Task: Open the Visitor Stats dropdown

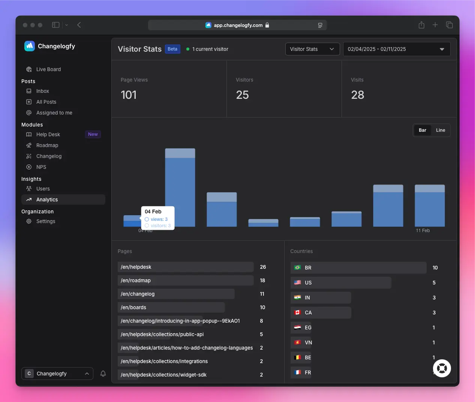Action: tap(313, 49)
